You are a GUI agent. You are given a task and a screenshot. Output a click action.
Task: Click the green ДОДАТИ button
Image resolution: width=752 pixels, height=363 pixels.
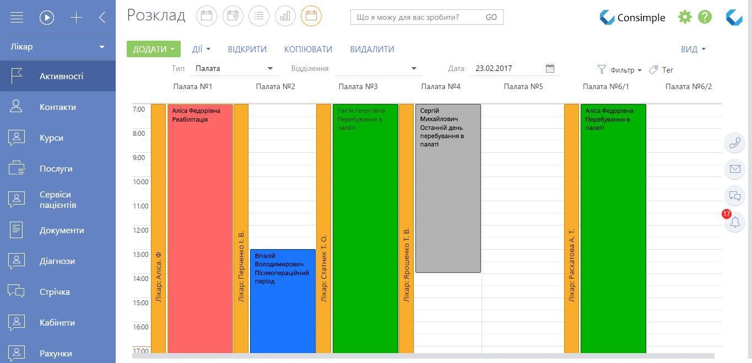click(154, 49)
